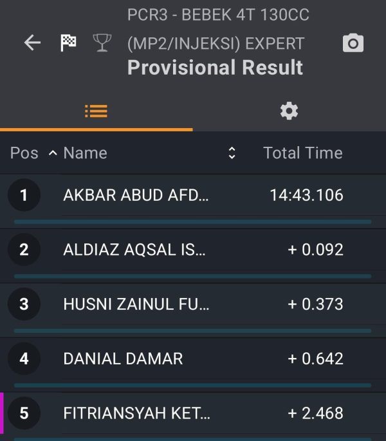The height and width of the screenshot is (441, 386).
Task: Switch to the results list tab
Action: tap(96, 111)
